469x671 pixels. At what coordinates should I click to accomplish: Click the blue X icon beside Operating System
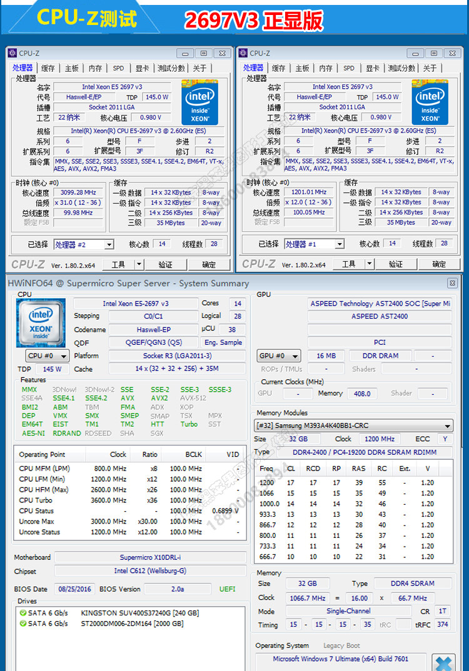point(443,662)
